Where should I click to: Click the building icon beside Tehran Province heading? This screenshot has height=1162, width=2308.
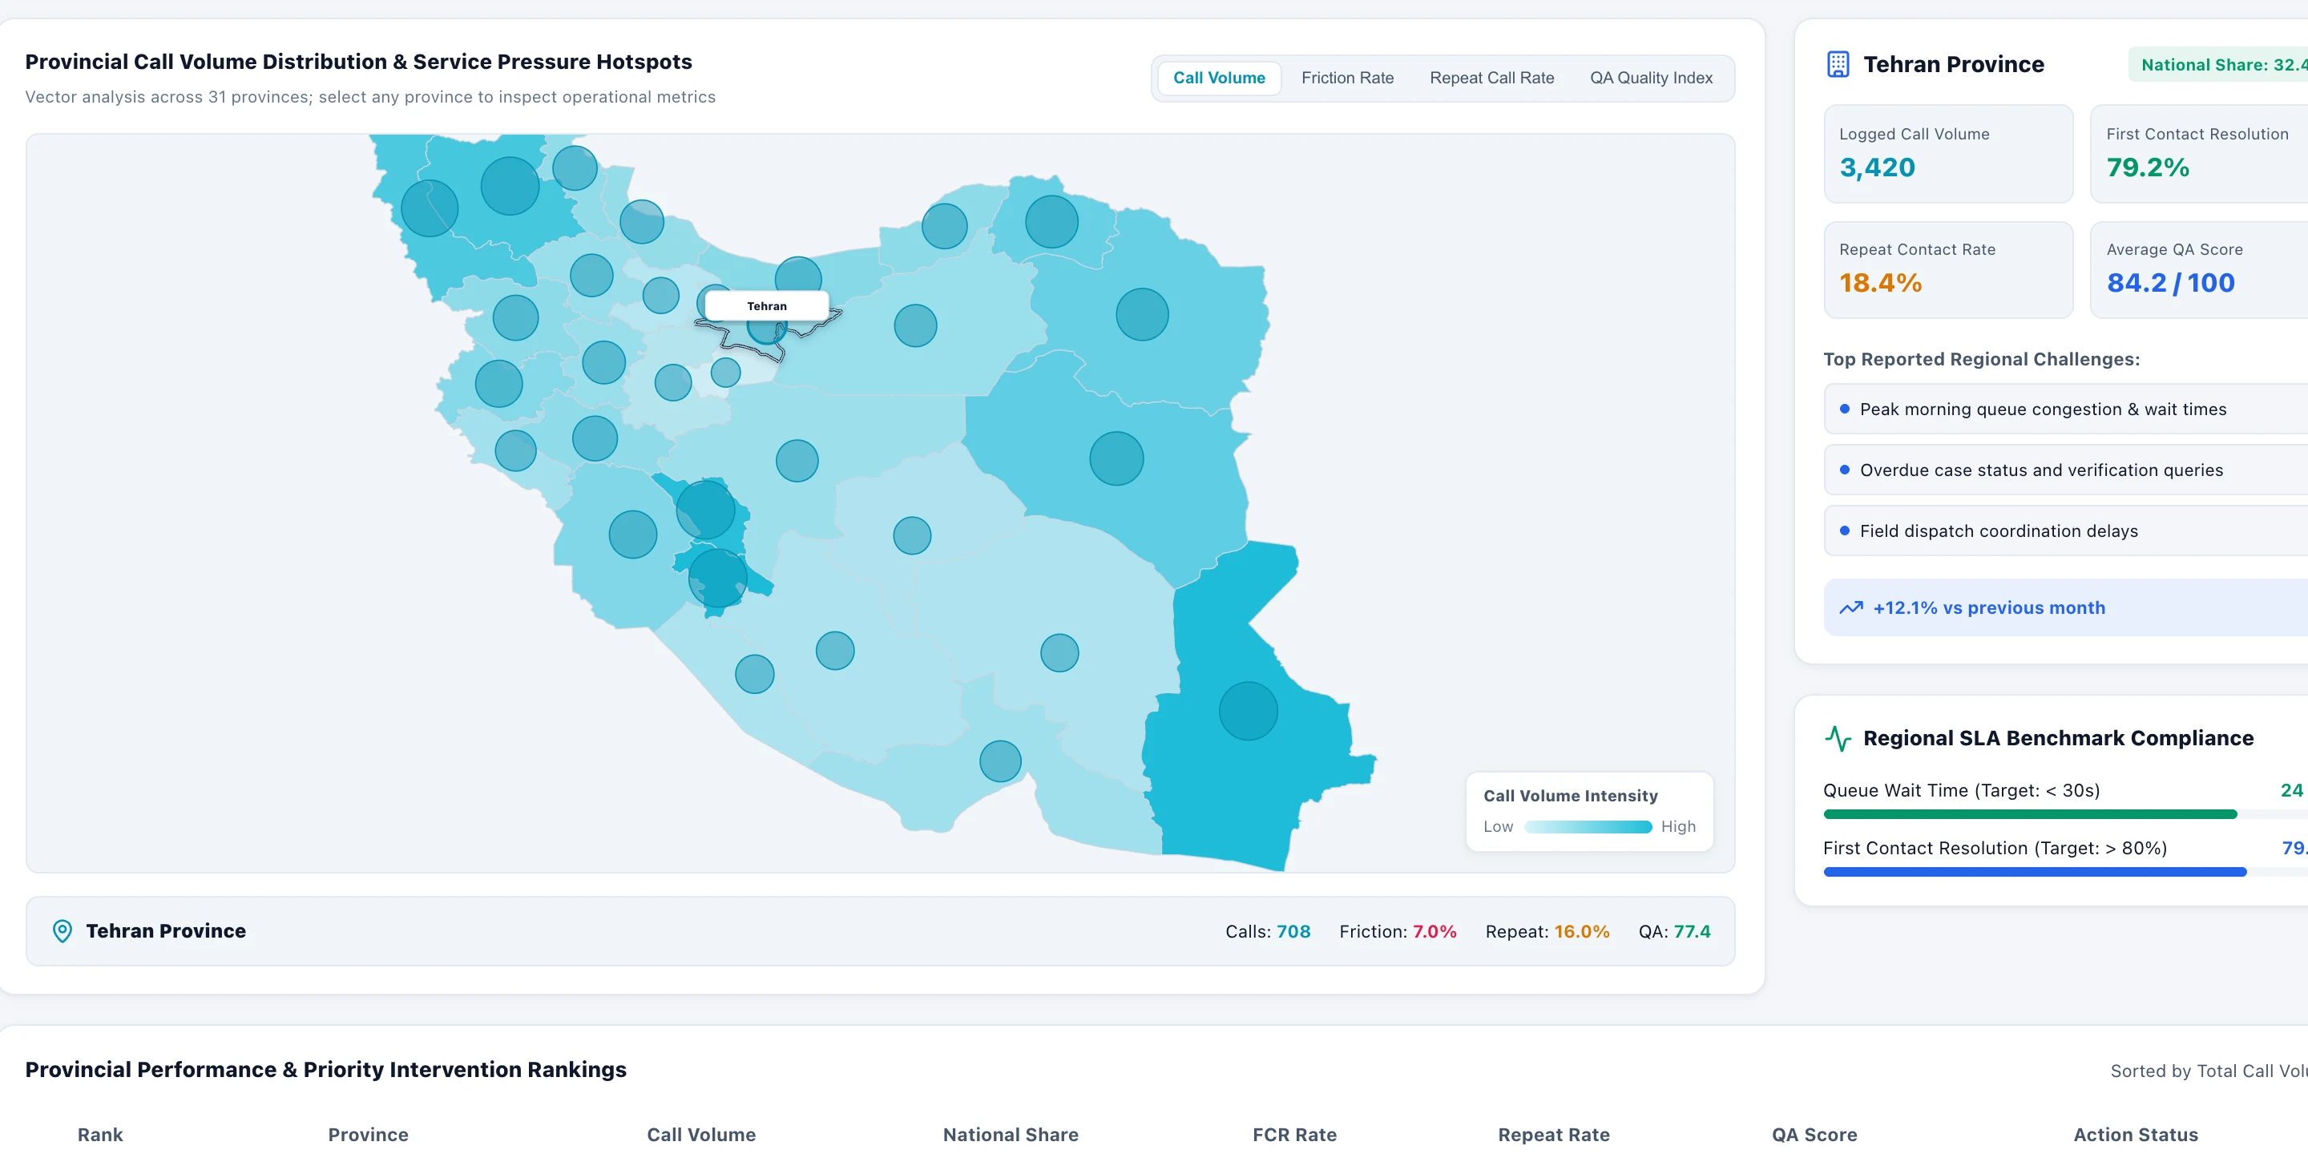1838,64
